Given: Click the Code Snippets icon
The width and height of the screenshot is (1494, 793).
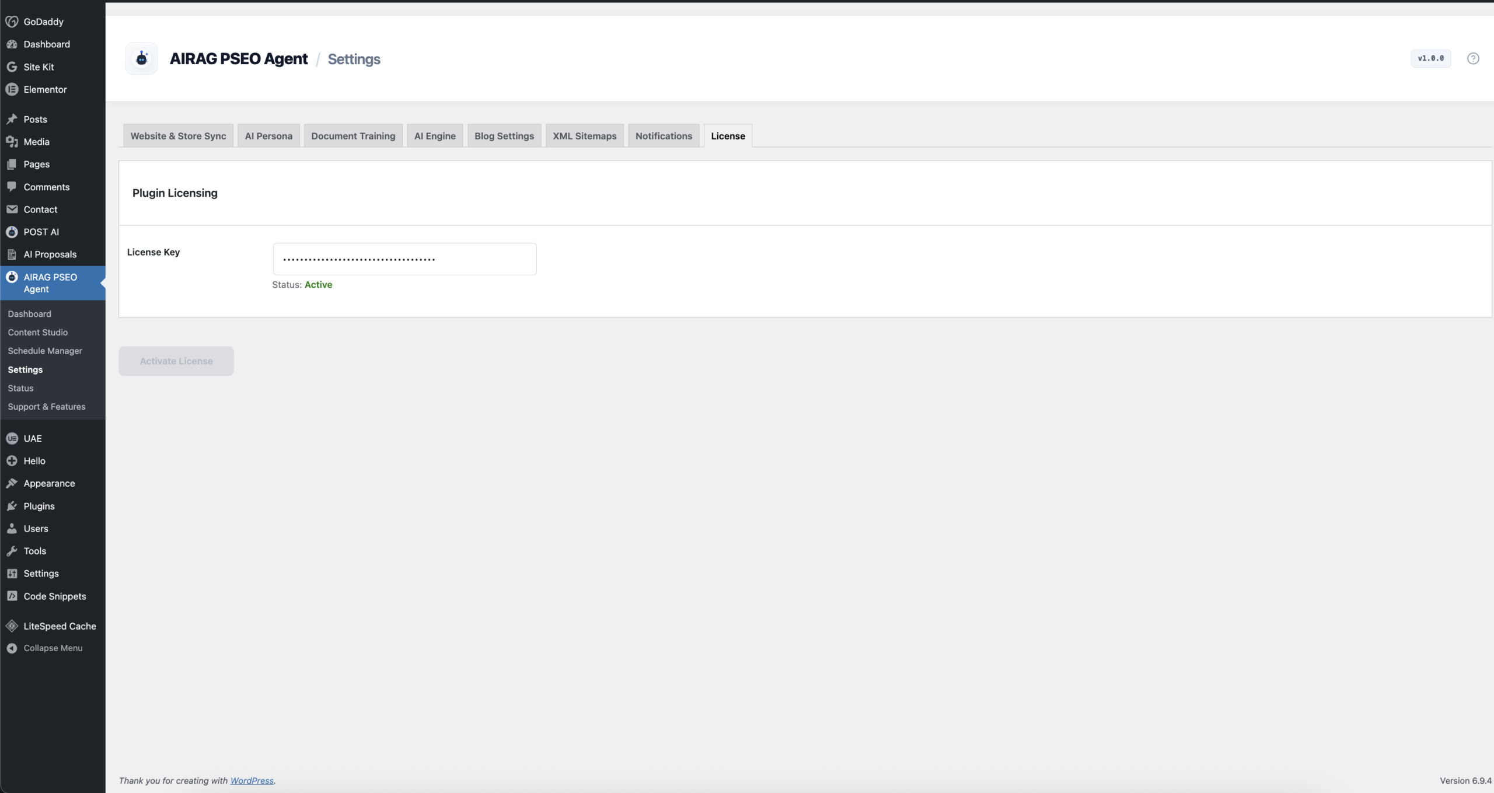Looking at the screenshot, I should point(12,596).
